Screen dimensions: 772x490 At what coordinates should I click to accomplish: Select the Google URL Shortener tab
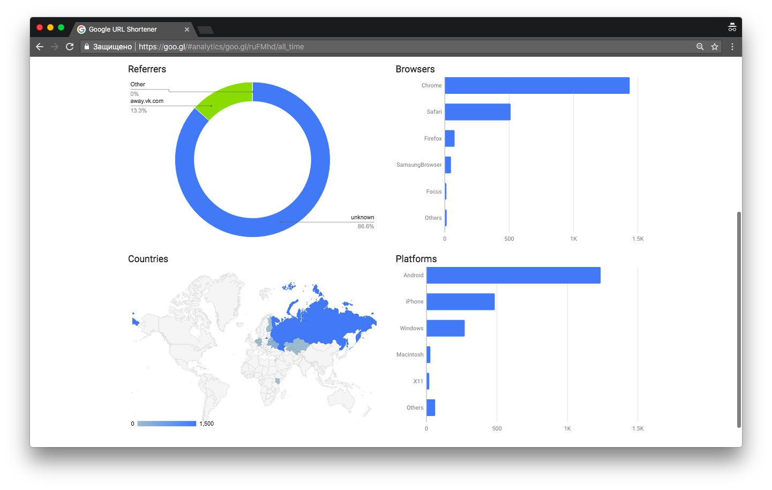133,29
